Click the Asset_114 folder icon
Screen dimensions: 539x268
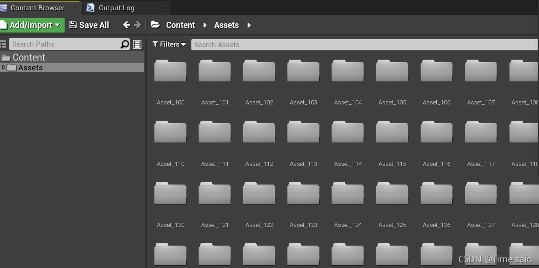pyautogui.click(x=348, y=132)
